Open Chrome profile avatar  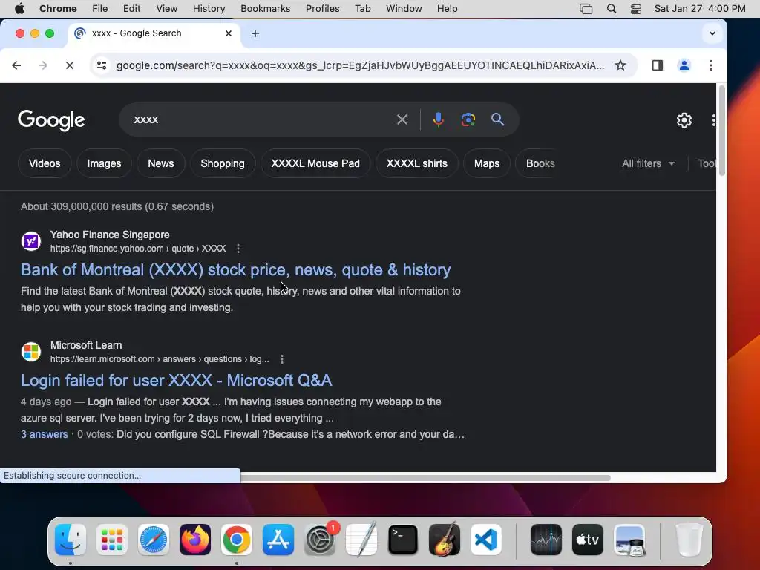684,65
